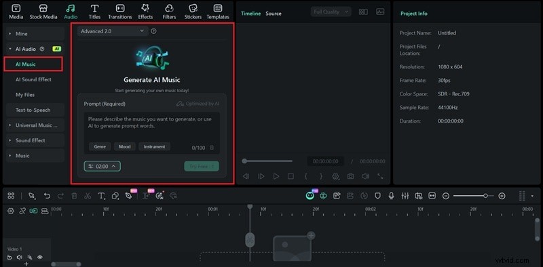The width and height of the screenshot is (543, 267).
Task: Set the mark out point bracket
Action: pos(320,176)
